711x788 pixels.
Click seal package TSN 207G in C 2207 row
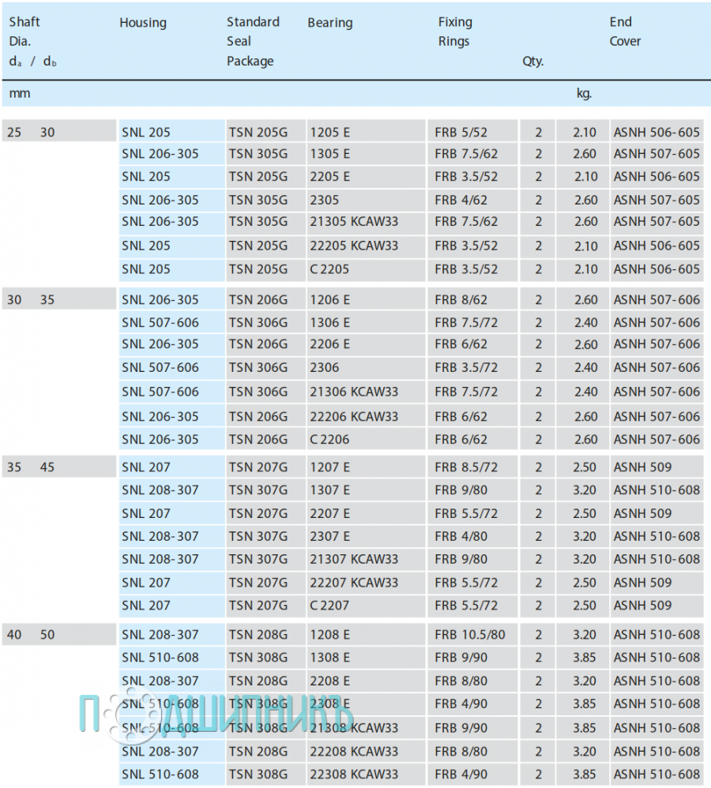[x=258, y=606]
